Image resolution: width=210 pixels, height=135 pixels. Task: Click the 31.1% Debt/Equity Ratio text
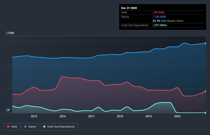(168, 21)
